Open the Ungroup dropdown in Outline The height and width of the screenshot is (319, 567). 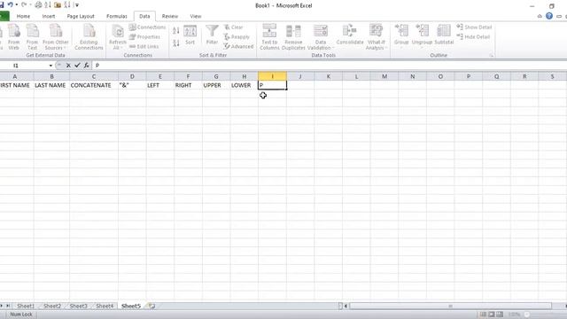422,36
